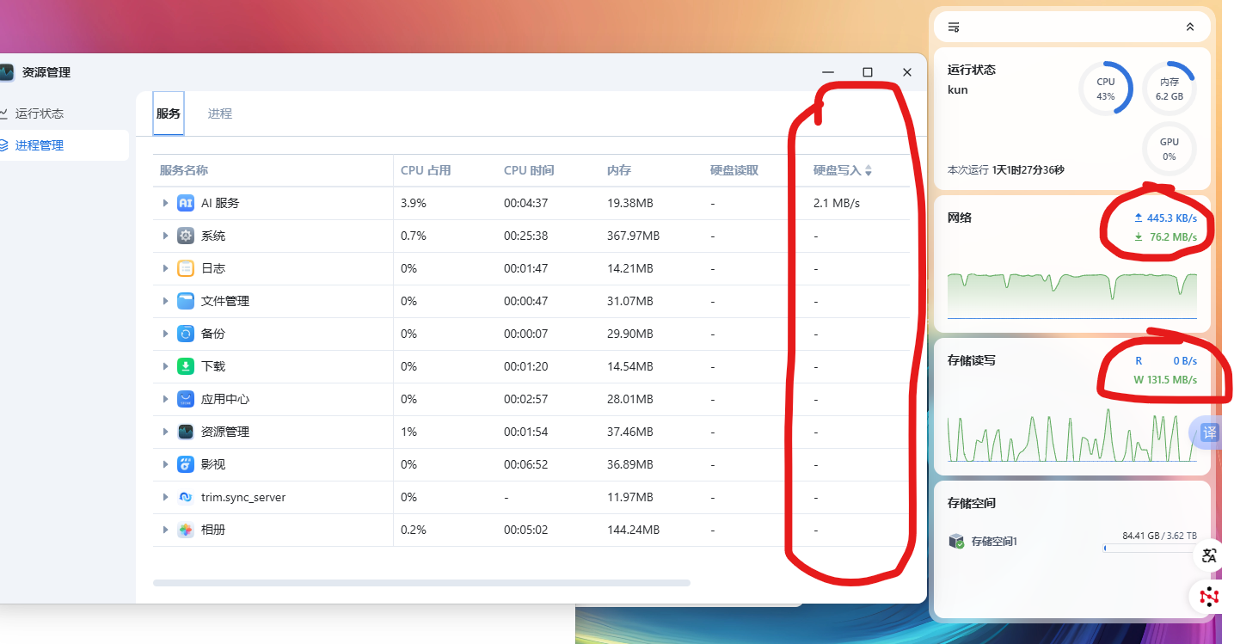Select the 下载 service icon
The image size is (1234, 644).
(186, 366)
